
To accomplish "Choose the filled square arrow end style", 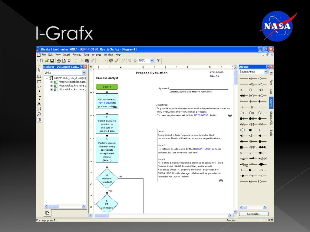I will tap(244, 147).
